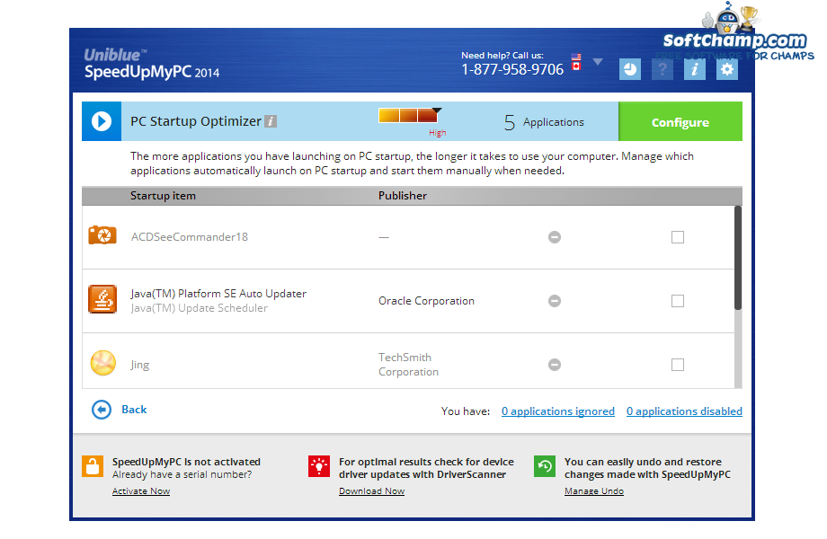Click the 5 Applications count
The width and height of the screenshot is (827, 539).
click(544, 122)
